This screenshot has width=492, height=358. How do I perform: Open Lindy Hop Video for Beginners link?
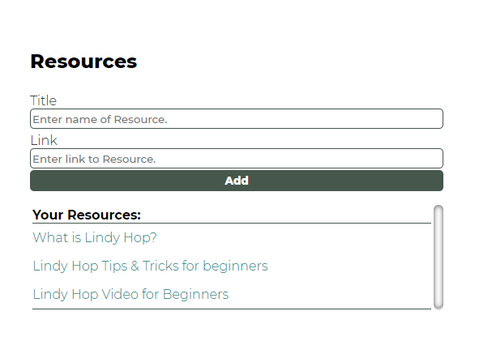(130, 294)
